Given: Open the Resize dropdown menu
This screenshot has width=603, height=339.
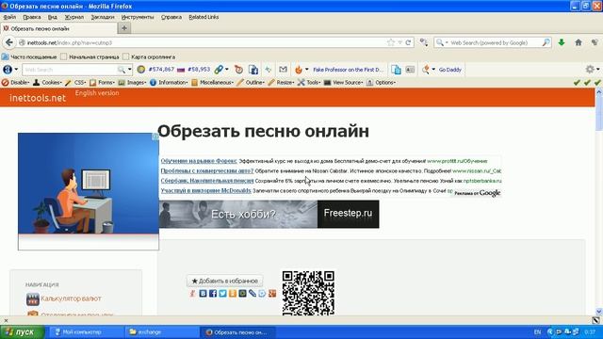Looking at the screenshot, I should 281,82.
